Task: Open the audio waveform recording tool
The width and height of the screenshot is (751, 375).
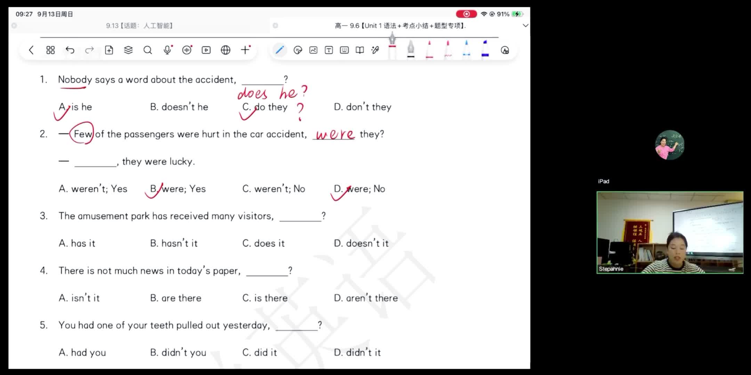Action: point(187,50)
